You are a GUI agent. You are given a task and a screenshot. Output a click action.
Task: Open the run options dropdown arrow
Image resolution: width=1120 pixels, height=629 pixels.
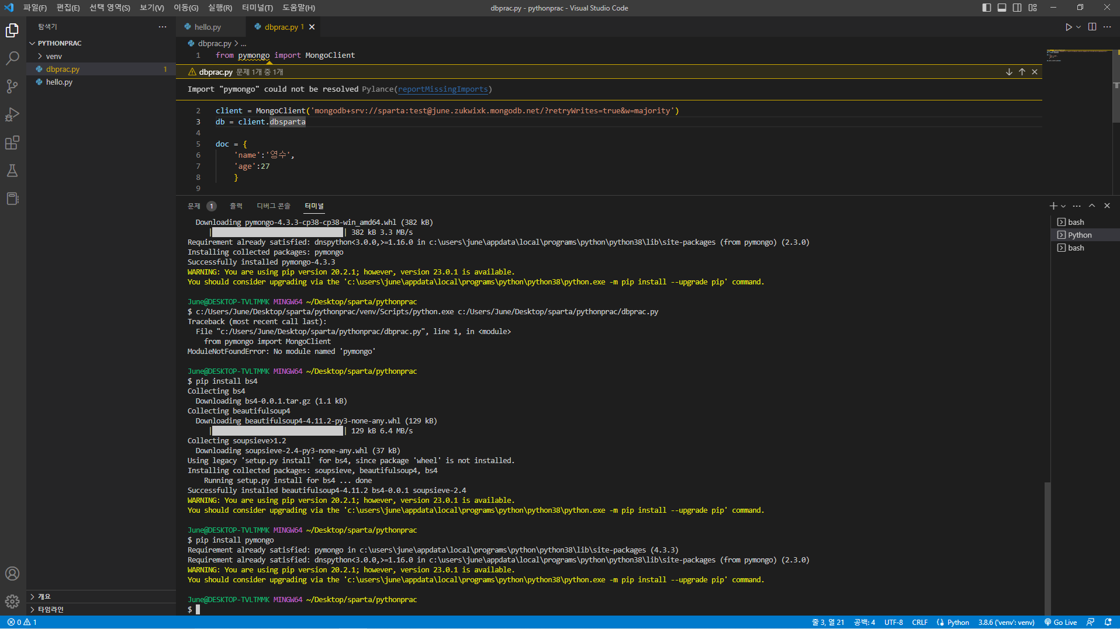[x=1078, y=27]
